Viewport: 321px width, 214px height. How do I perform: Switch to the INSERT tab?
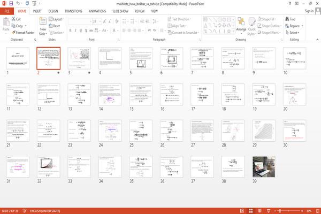tap(37, 11)
